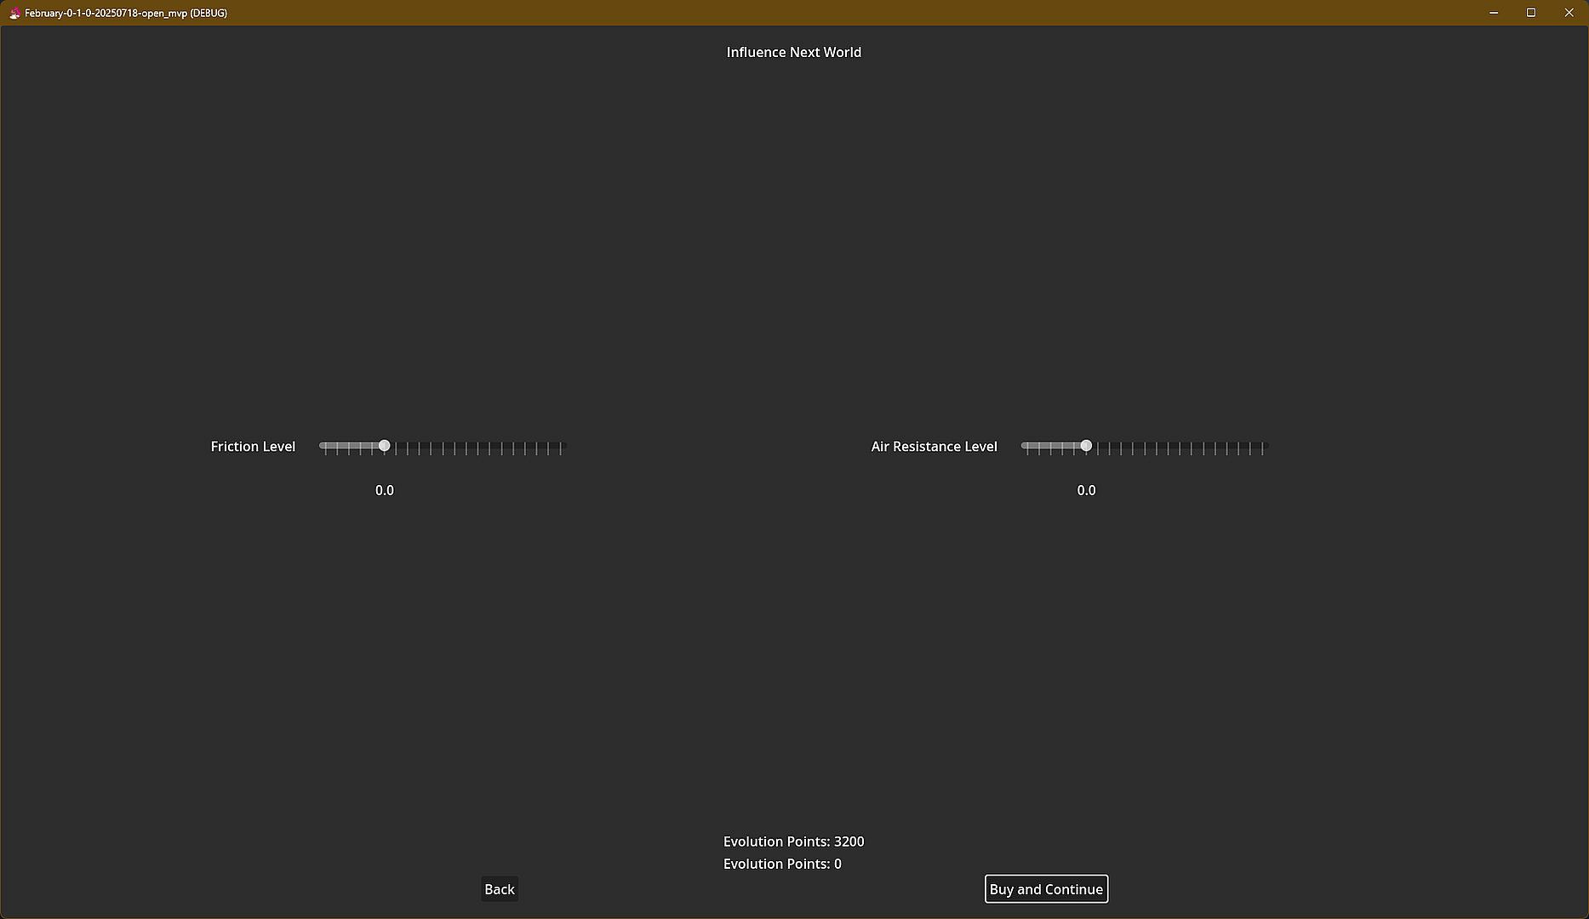Click the air resistance value 0.0 text
The height and width of the screenshot is (919, 1589).
tap(1086, 490)
